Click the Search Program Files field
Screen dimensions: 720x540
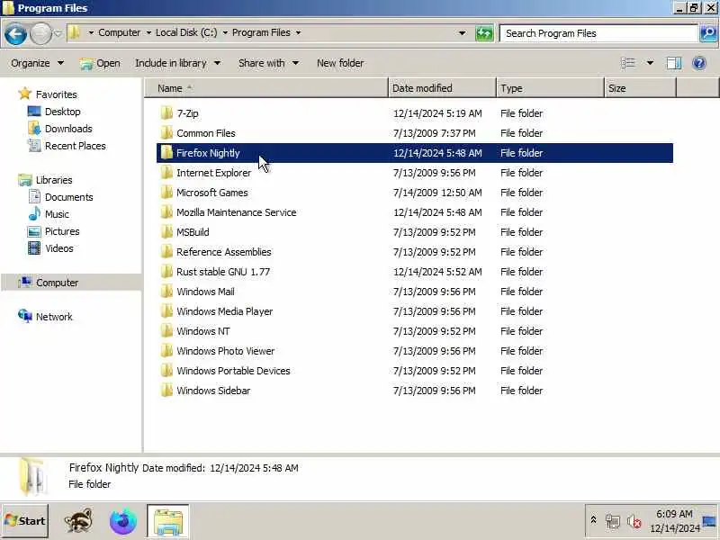coord(598,33)
